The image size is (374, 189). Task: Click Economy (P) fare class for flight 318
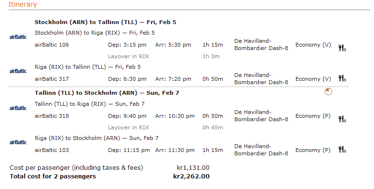[x=313, y=116]
